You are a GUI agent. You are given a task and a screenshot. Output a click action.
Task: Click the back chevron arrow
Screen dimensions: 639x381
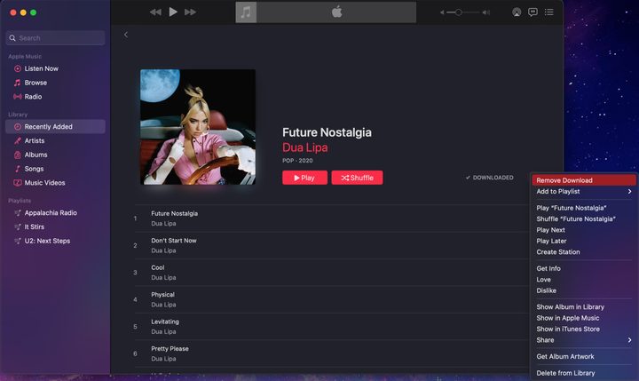pyautogui.click(x=126, y=35)
